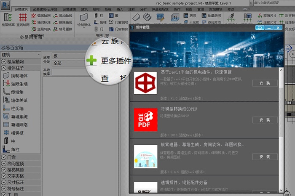This screenshot has width=295, height=196.
Task: Click 绘制墙体 in the left panel list
Action: 16,76
